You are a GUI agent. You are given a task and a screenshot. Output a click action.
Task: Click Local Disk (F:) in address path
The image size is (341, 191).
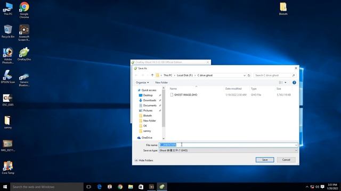185,75
